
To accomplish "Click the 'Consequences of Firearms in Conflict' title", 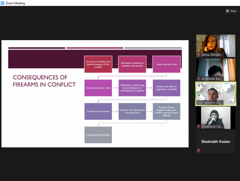I will tap(44, 81).
